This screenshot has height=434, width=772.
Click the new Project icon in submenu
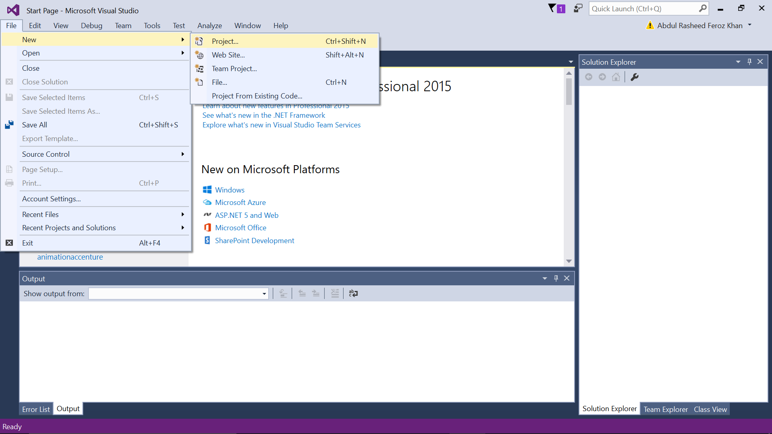[x=199, y=41]
